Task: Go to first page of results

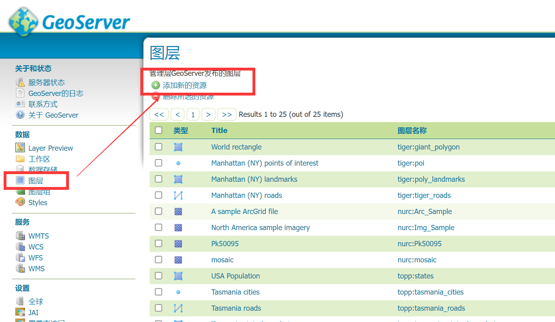Action: (159, 114)
